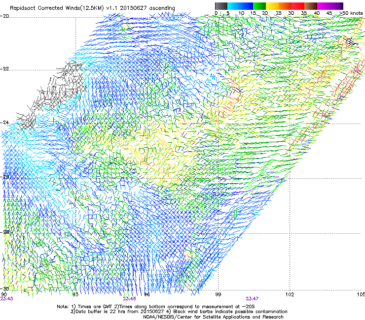Click the yellow 20-25 knots legend swatch
This screenshot has height=320, width=365.
click(272, 6)
